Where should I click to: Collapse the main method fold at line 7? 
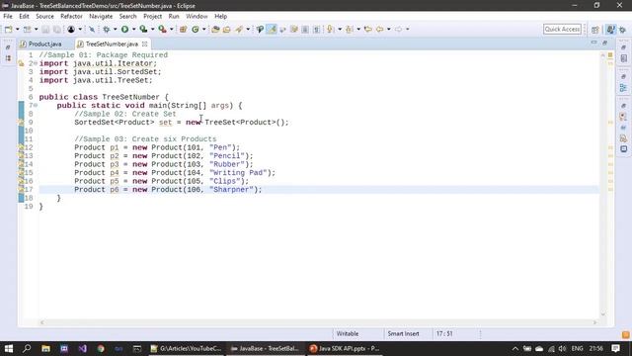point(36,106)
